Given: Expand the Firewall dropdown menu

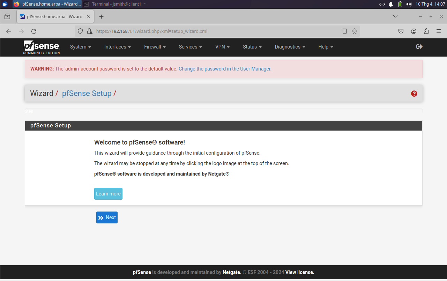Looking at the screenshot, I should tap(155, 47).
